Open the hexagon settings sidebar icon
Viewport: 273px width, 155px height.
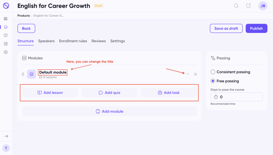pyautogui.click(x=6, y=52)
